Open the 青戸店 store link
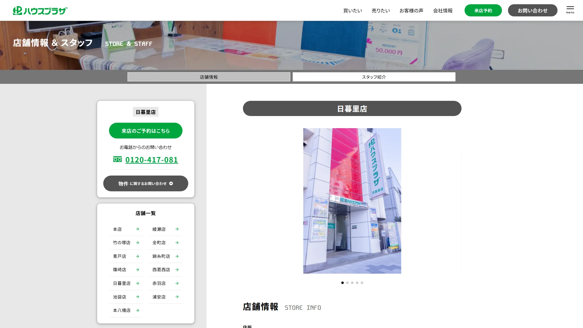 [x=126, y=256]
